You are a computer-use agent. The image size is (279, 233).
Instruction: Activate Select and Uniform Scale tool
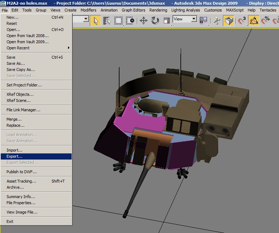point(167,21)
